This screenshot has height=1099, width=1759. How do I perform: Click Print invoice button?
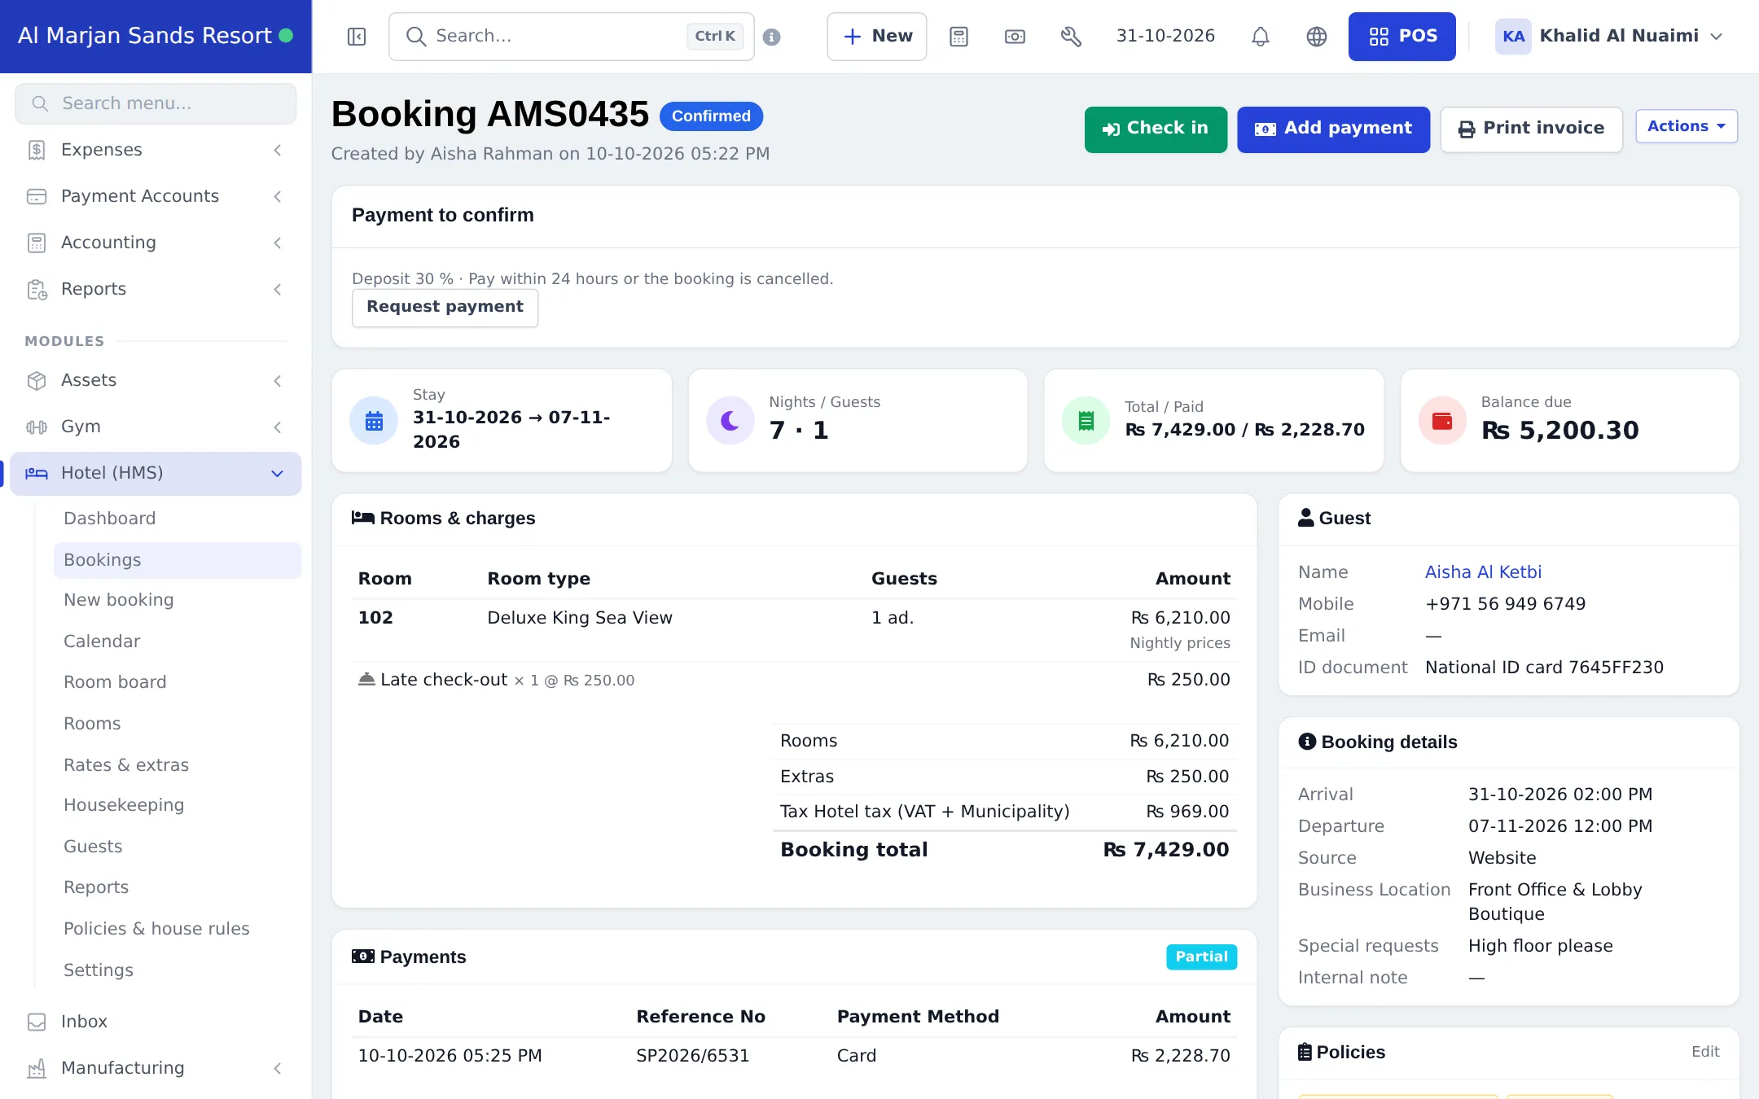point(1531,129)
